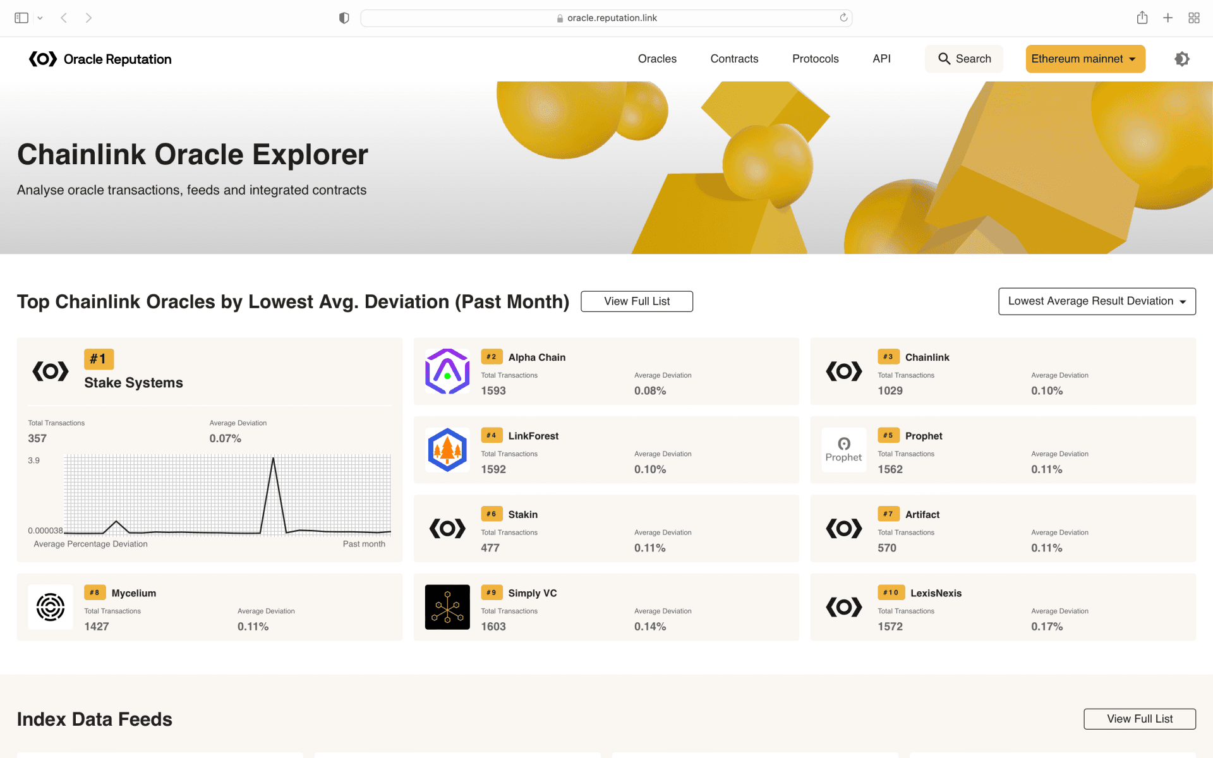
Task: Click the LexisNexis oracle logo
Action: click(844, 607)
